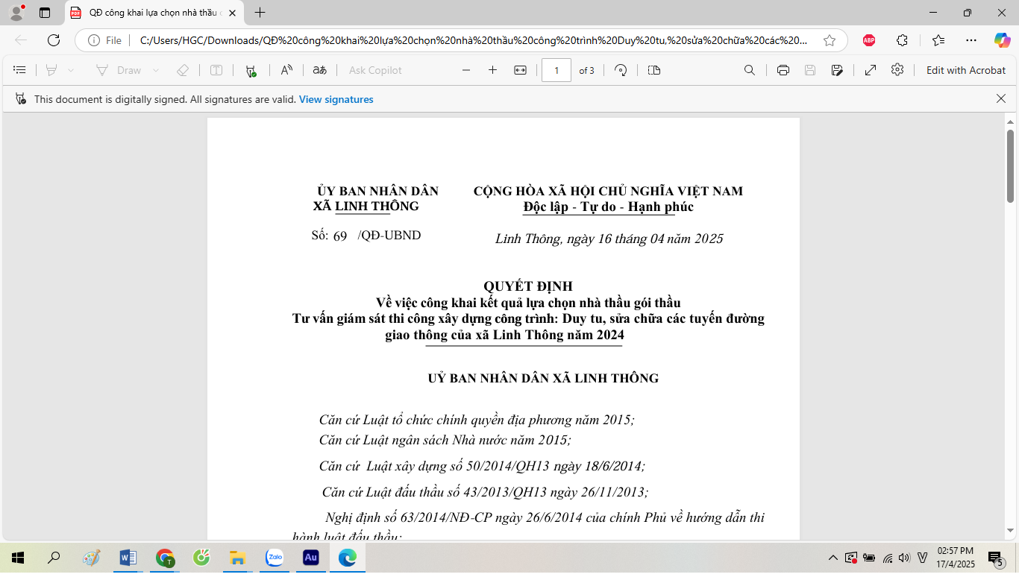Open the volume control in tray
1019x586 pixels.
tap(905, 558)
